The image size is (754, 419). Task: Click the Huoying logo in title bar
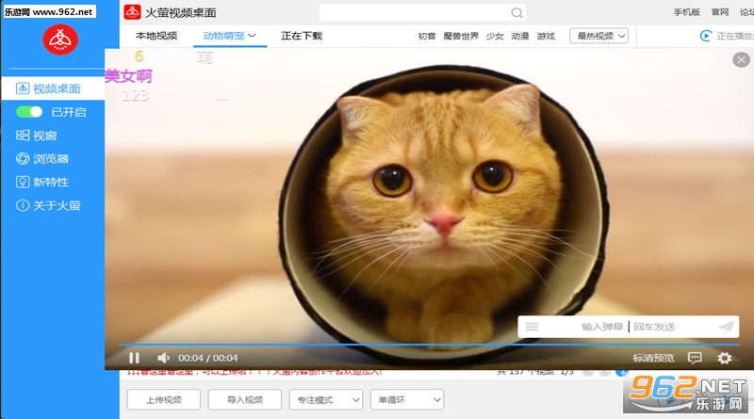pyautogui.click(x=132, y=12)
